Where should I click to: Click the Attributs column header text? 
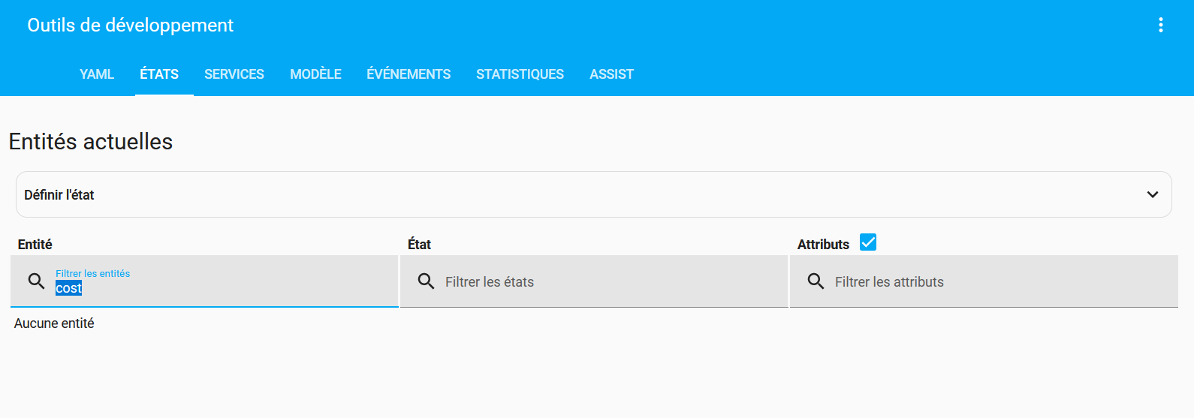click(823, 245)
